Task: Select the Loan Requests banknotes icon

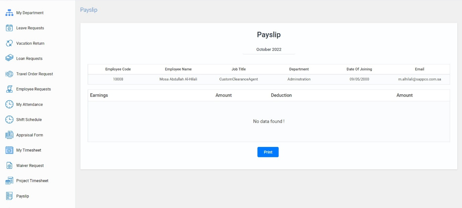Action: [x=9, y=58]
